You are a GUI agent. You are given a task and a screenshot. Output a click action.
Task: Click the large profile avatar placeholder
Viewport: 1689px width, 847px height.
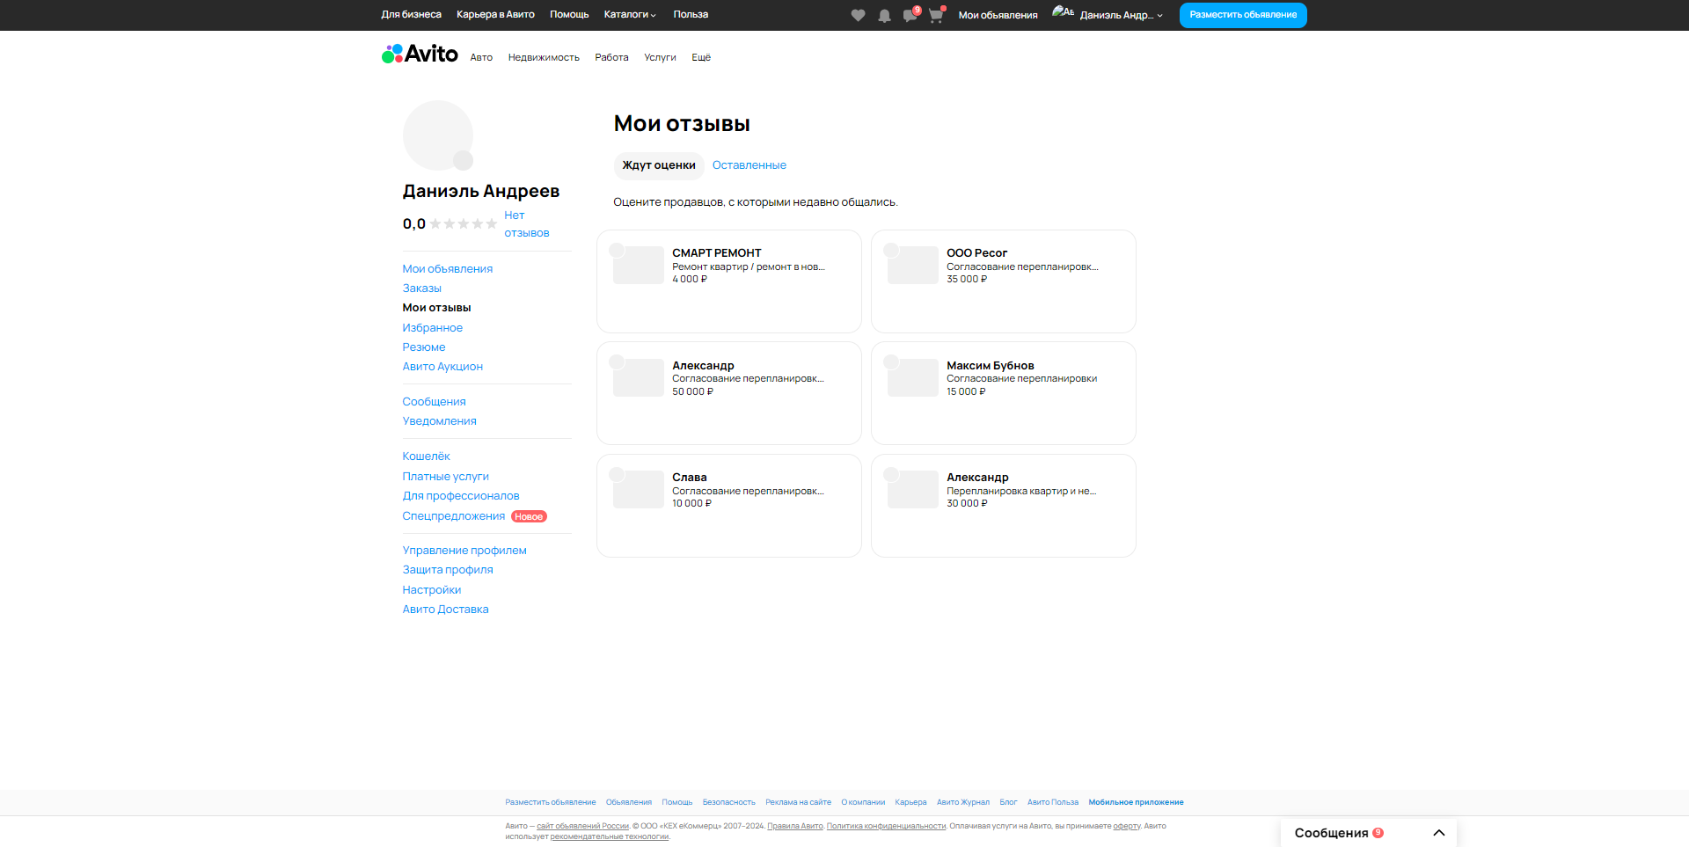click(x=438, y=135)
